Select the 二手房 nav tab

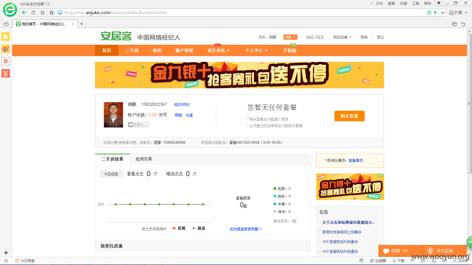point(132,50)
